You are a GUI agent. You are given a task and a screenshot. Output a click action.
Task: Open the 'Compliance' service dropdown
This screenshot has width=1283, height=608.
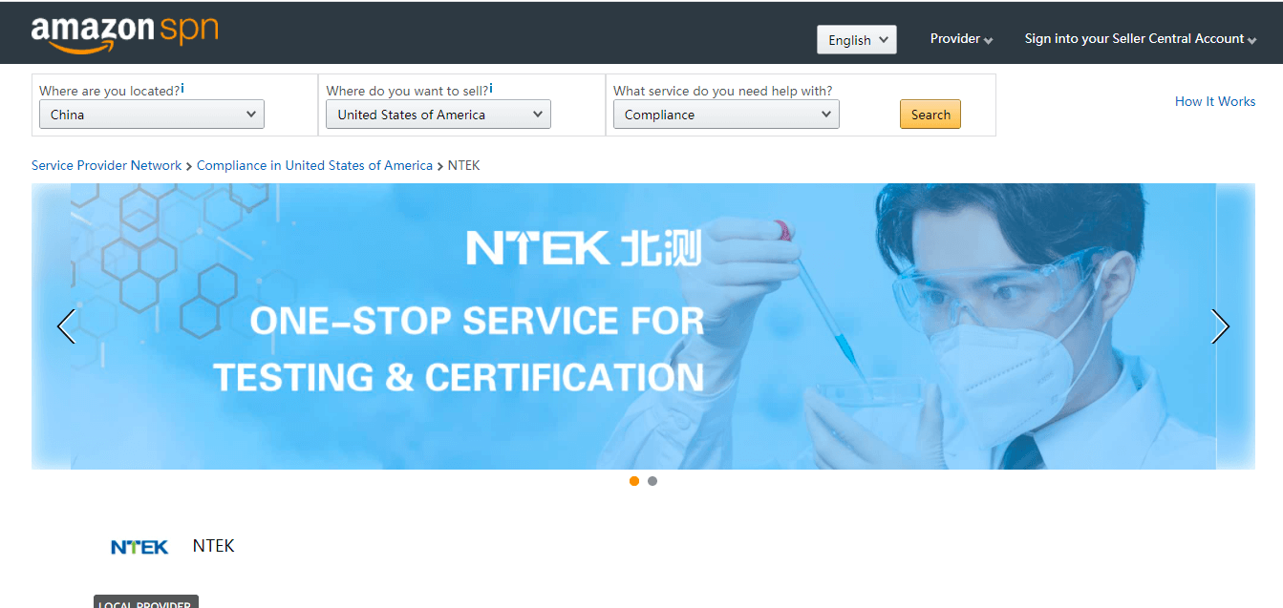tap(725, 114)
